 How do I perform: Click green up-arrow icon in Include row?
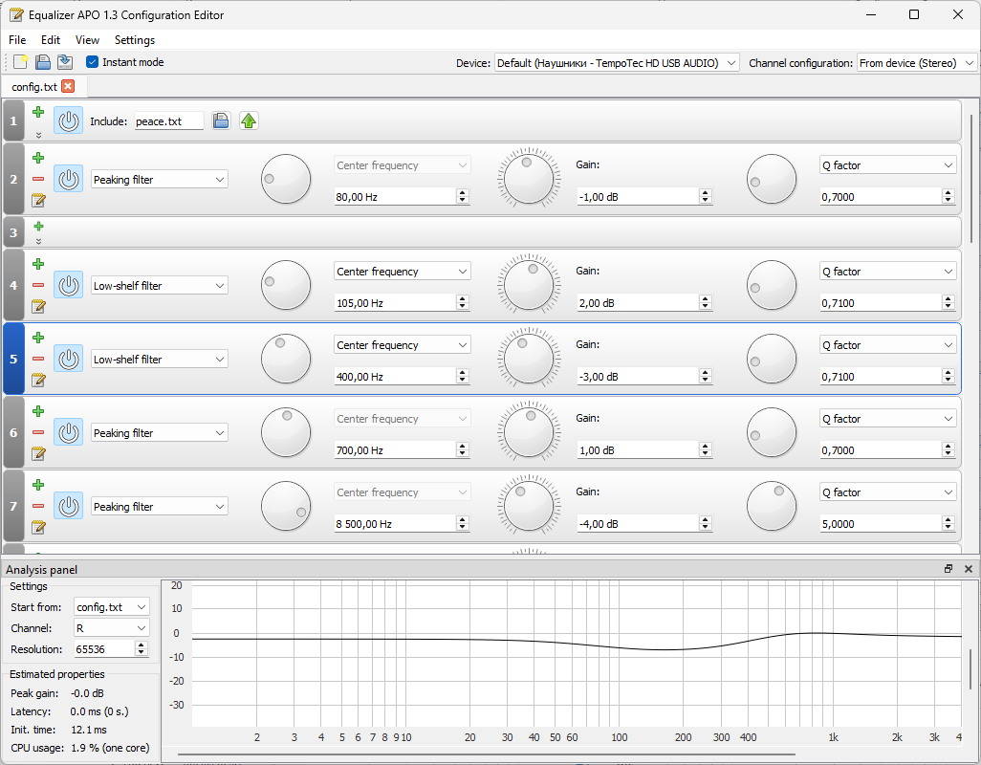(x=249, y=120)
